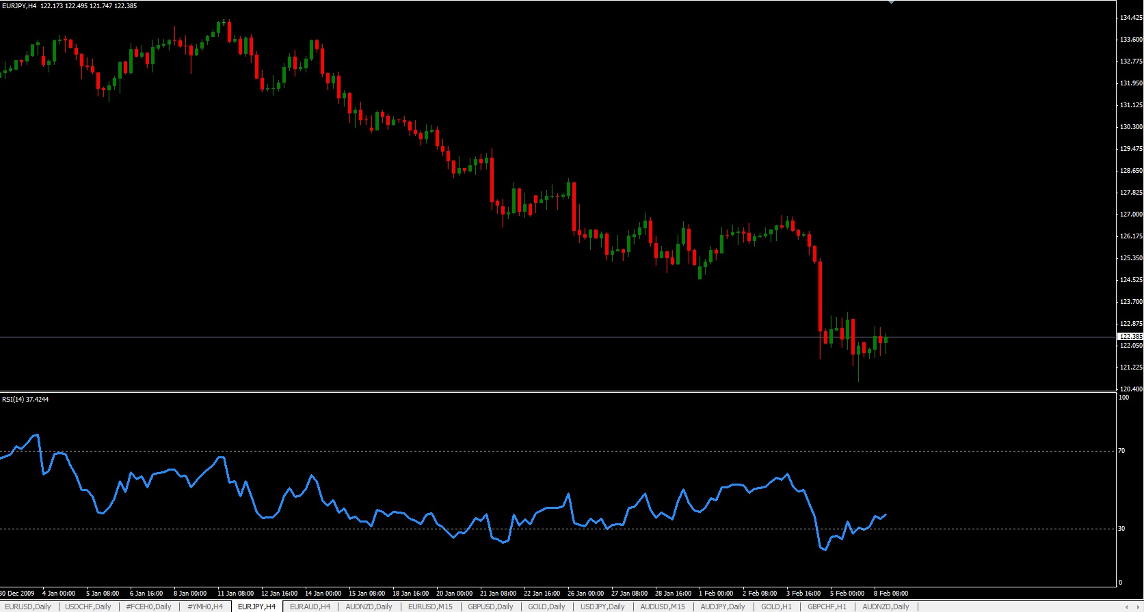Switch to the GOLD,H1 chart tab
This screenshot has width=1144, height=612.
pos(777,607)
